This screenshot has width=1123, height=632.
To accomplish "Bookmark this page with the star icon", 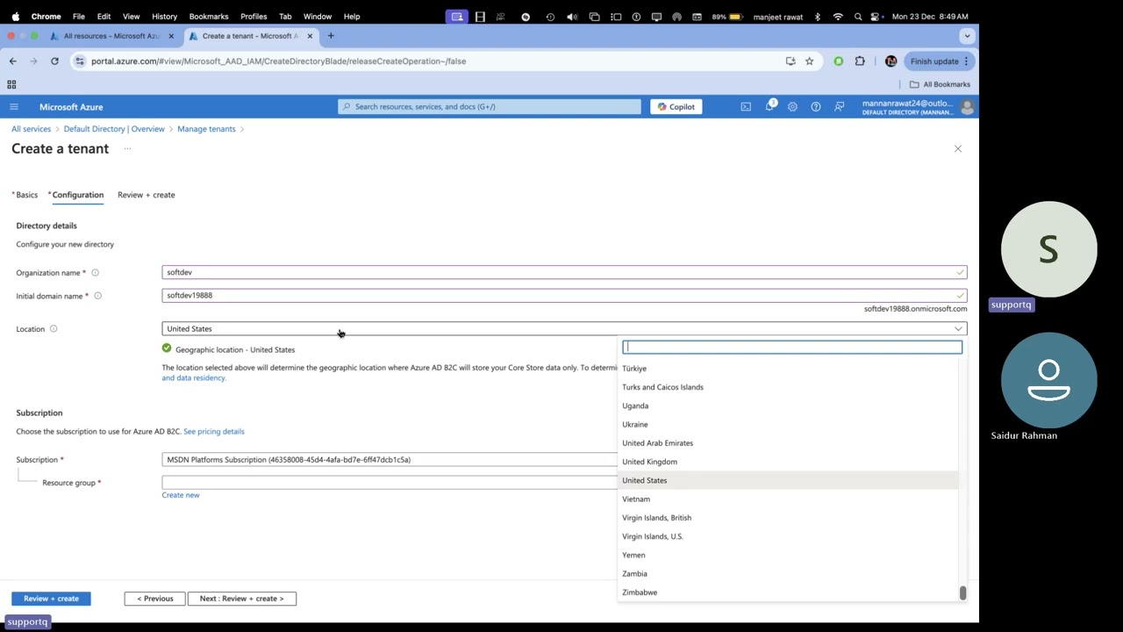I will click(809, 61).
